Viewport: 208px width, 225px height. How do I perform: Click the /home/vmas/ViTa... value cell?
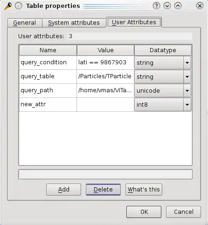point(105,90)
